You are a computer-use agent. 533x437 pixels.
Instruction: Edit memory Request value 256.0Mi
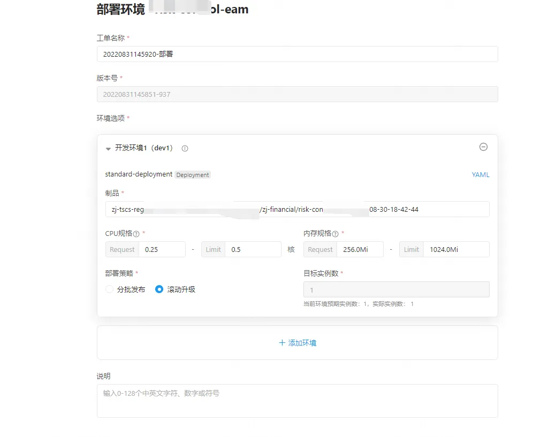pyautogui.click(x=360, y=249)
